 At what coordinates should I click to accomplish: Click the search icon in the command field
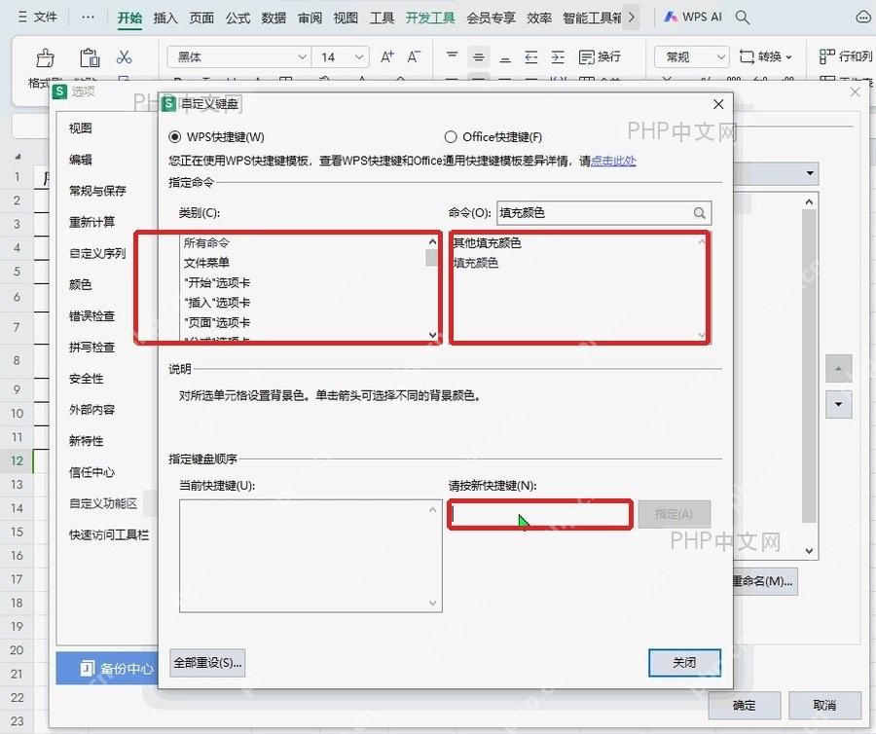coord(700,213)
